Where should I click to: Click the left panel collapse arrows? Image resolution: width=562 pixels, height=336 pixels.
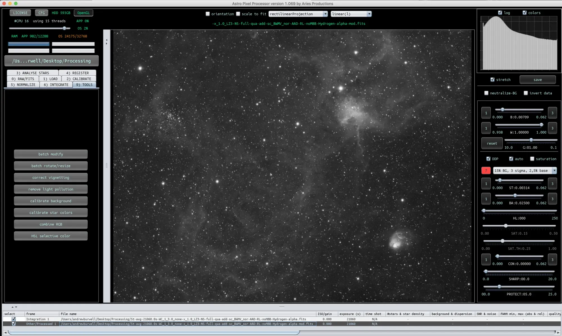[106, 42]
